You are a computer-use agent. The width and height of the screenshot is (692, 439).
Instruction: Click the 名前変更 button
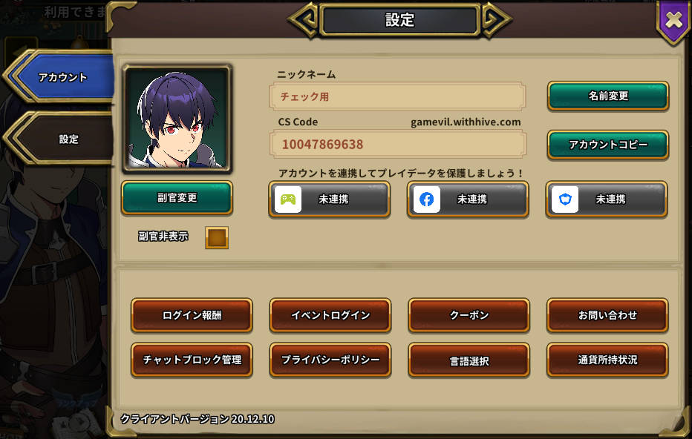pos(608,96)
